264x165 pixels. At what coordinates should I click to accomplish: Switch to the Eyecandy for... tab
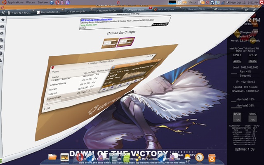[x=79, y=11]
